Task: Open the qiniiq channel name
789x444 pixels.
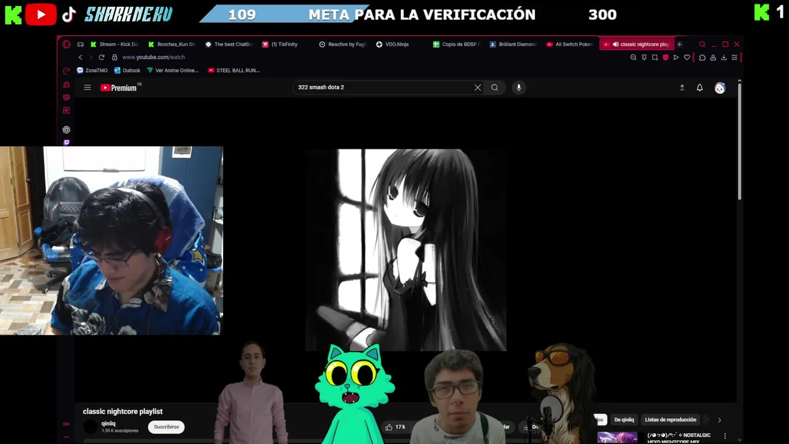Action: 108,424
